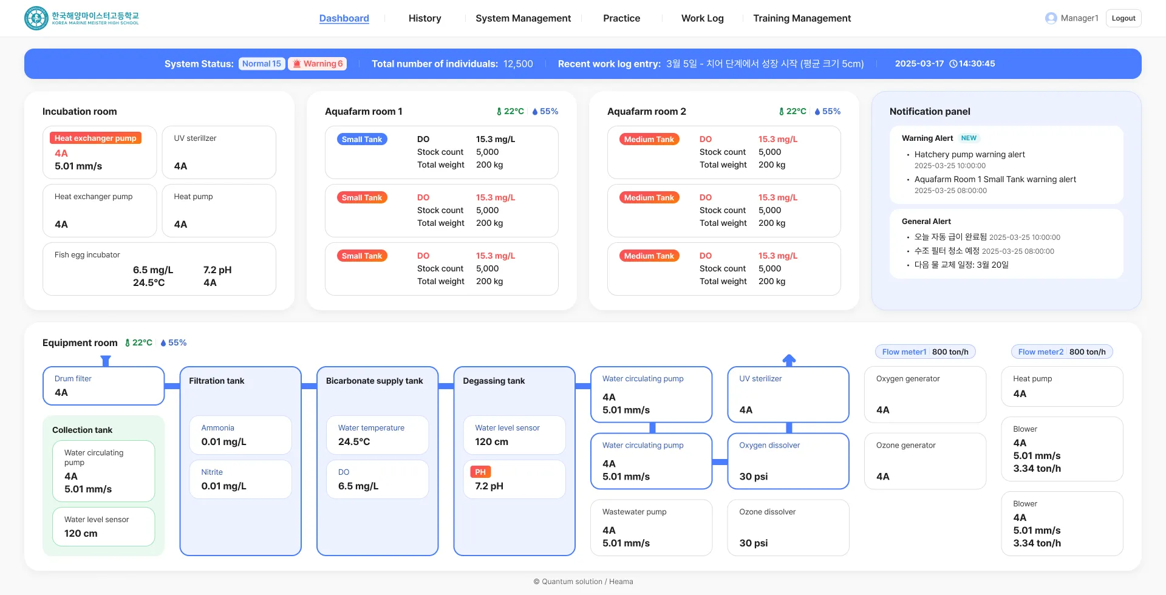
Task: Open the Hatchery pump warning alert
Action: click(x=970, y=155)
